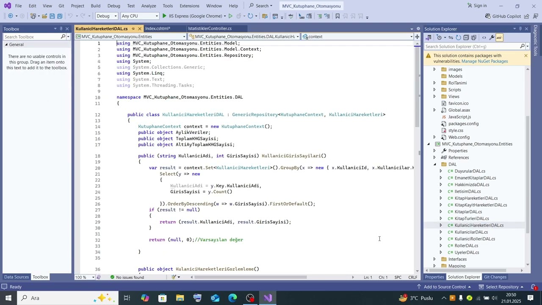Click in the Search Toolbox field
The width and height of the screenshot is (542, 305).
[32, 37]
